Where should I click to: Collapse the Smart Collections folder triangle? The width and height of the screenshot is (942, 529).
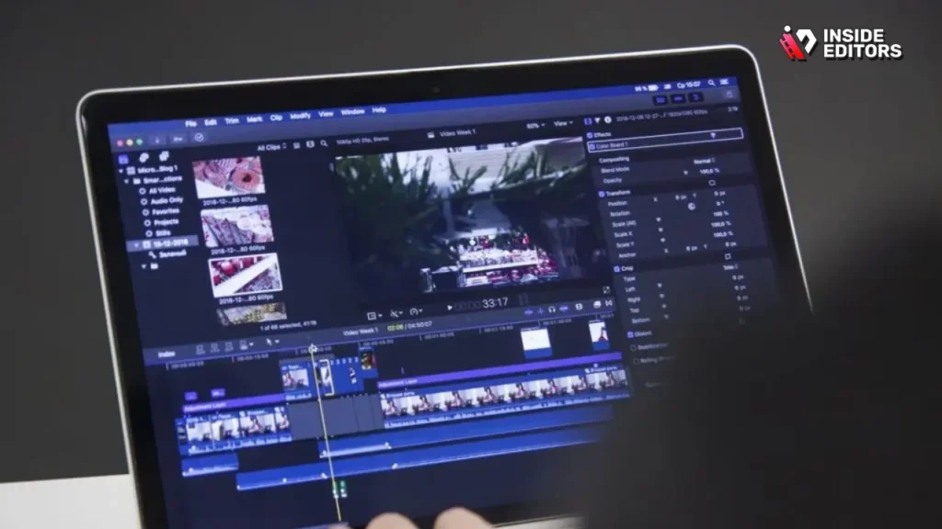[126, 181]
